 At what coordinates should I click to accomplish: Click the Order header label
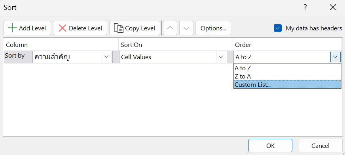click(x=243, y=45)
